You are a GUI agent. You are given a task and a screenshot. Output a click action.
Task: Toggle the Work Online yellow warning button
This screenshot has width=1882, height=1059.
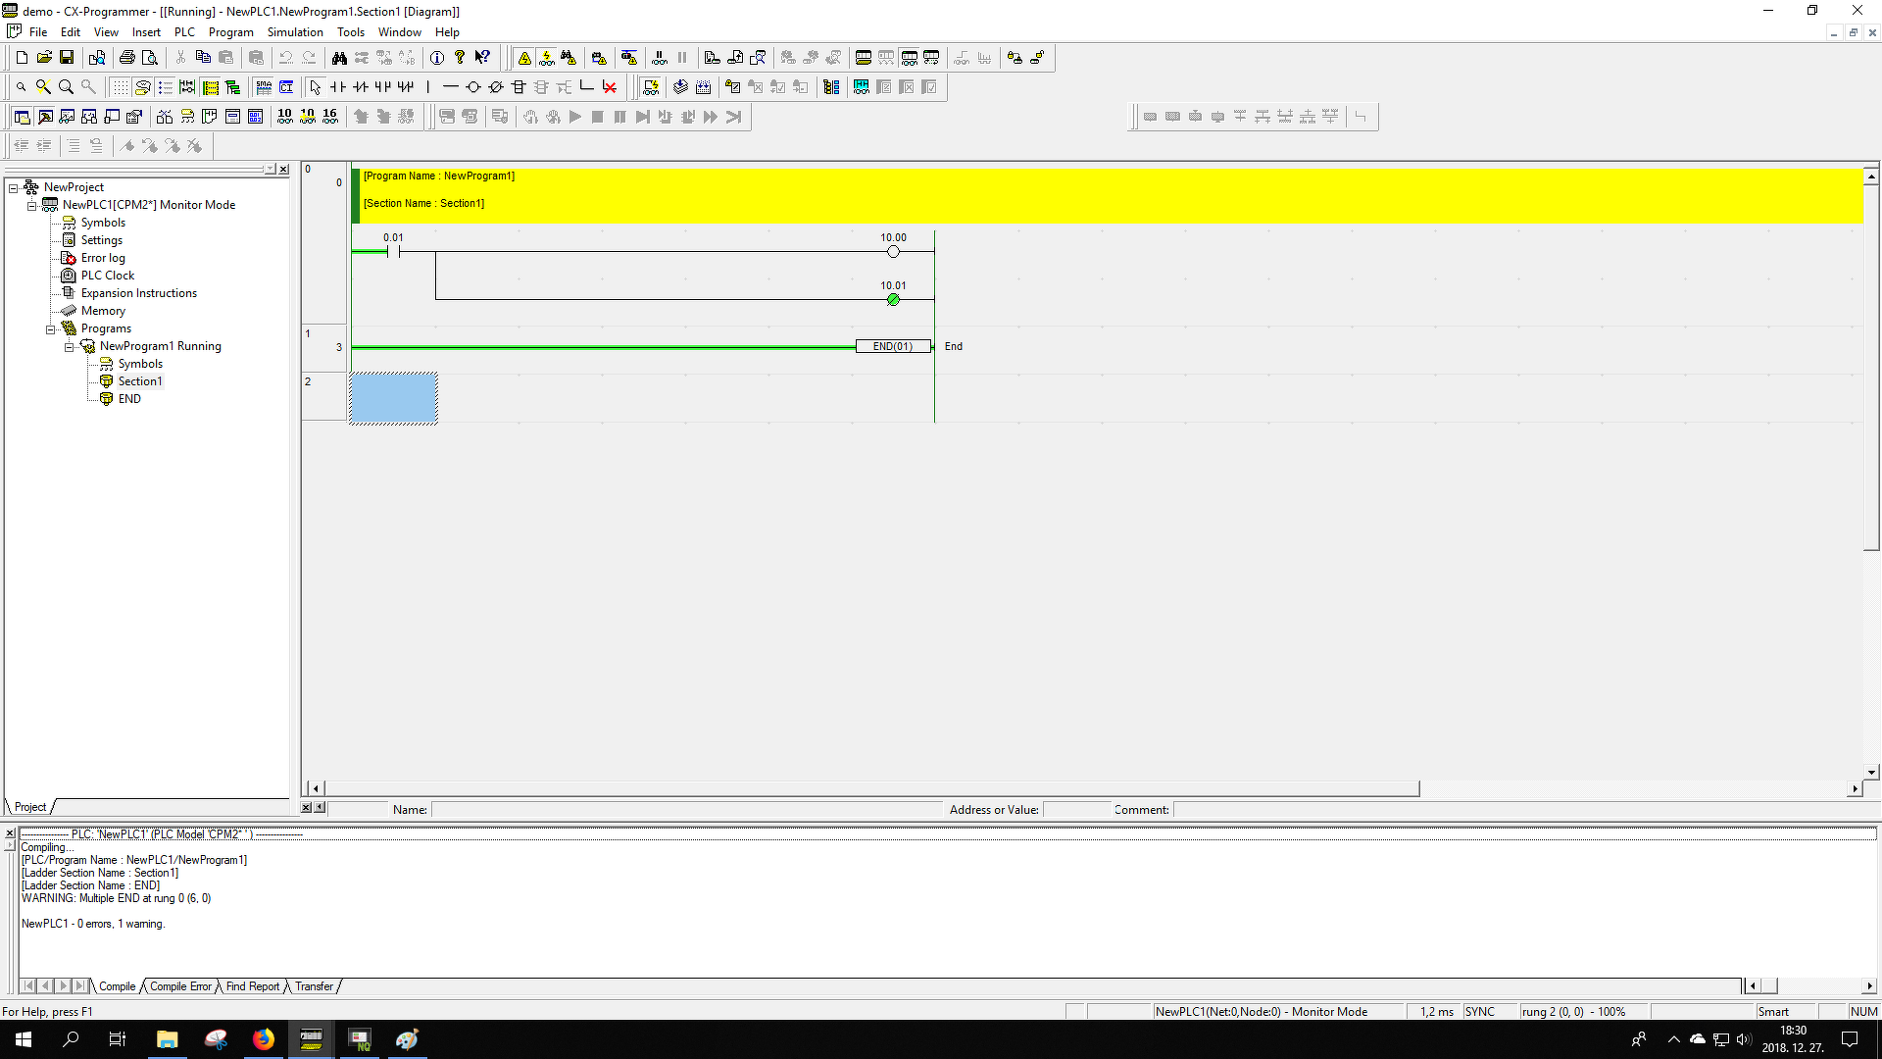tap(524, 58)
